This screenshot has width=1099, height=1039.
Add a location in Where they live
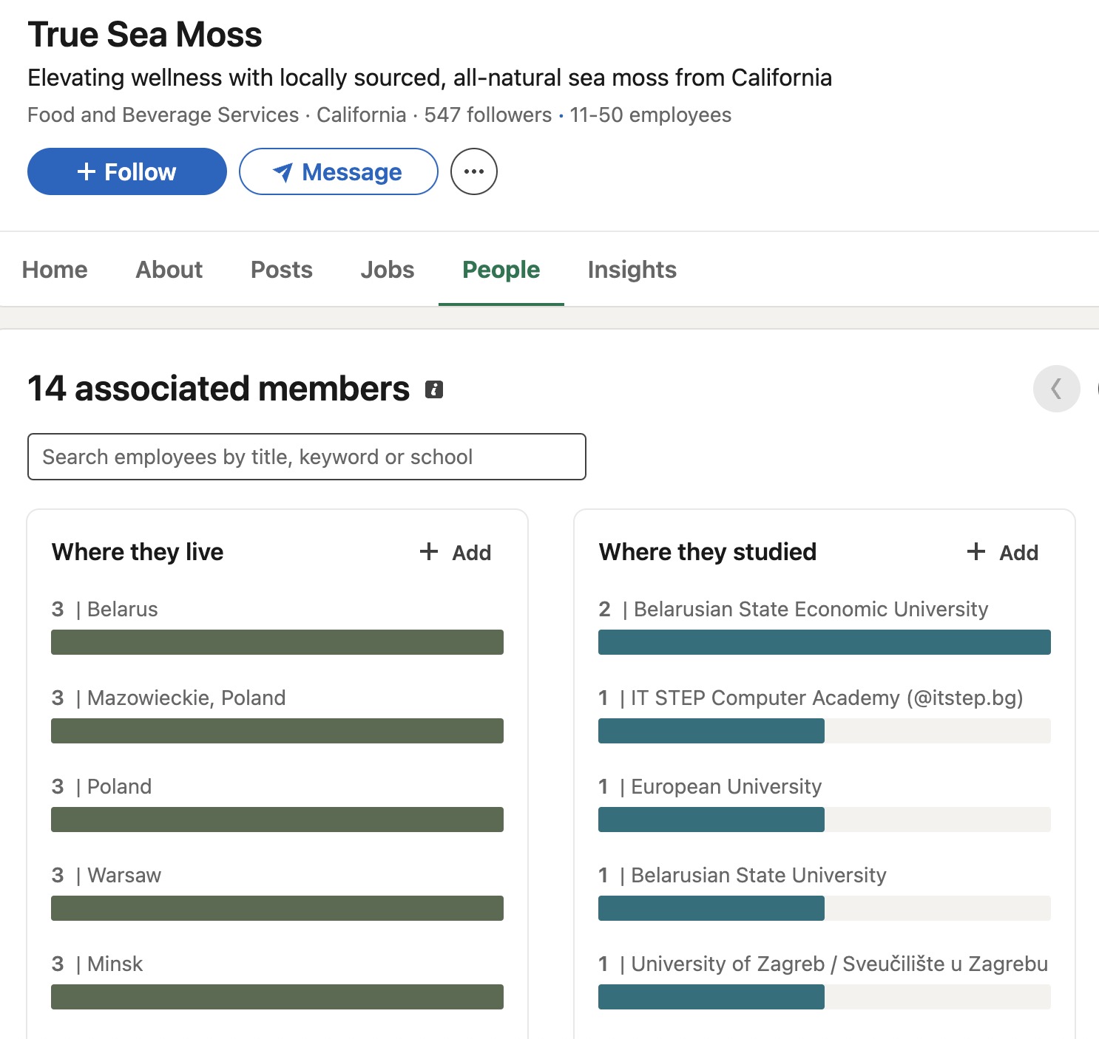[x=456, y=552]
